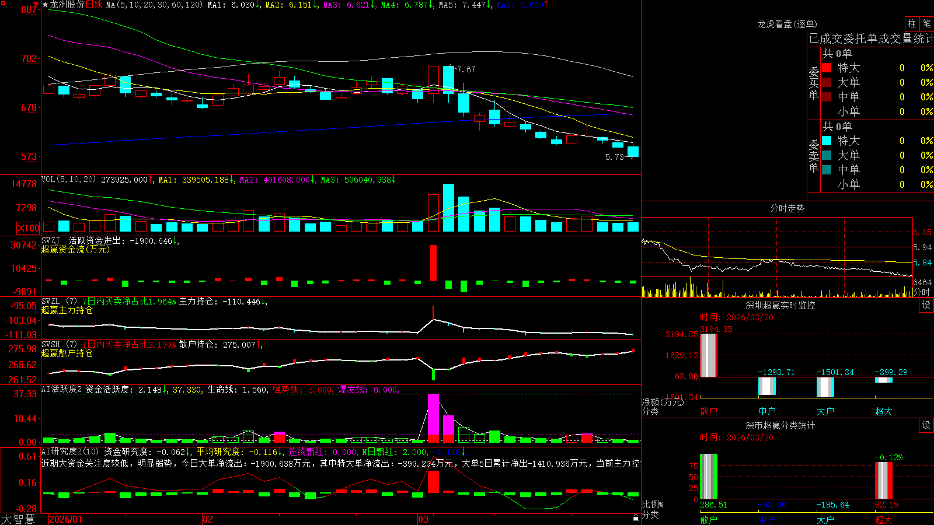Image resolution: width=934 pixels, height=525 pixels.
Task: Click the 委卖单 section label
Action: (x=814, y=156)
